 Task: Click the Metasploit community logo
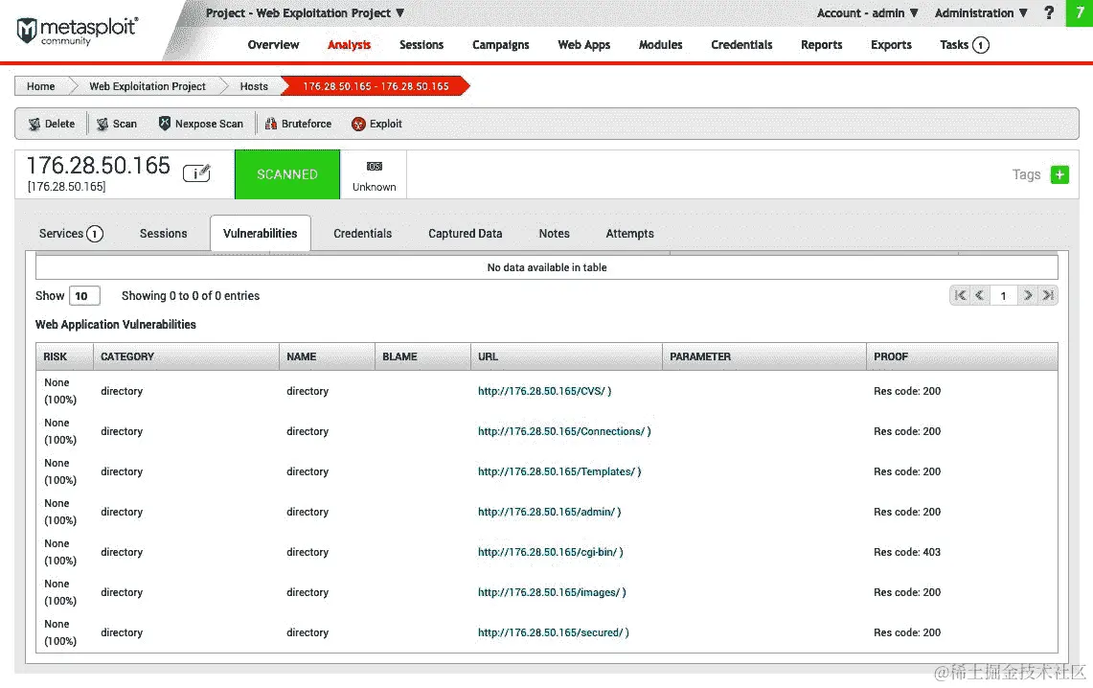coord(77,32)
